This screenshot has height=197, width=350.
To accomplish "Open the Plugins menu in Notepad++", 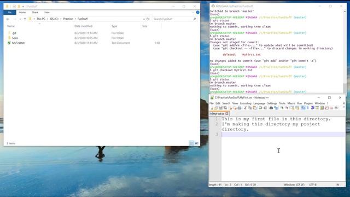I will (x=308, y=103).
